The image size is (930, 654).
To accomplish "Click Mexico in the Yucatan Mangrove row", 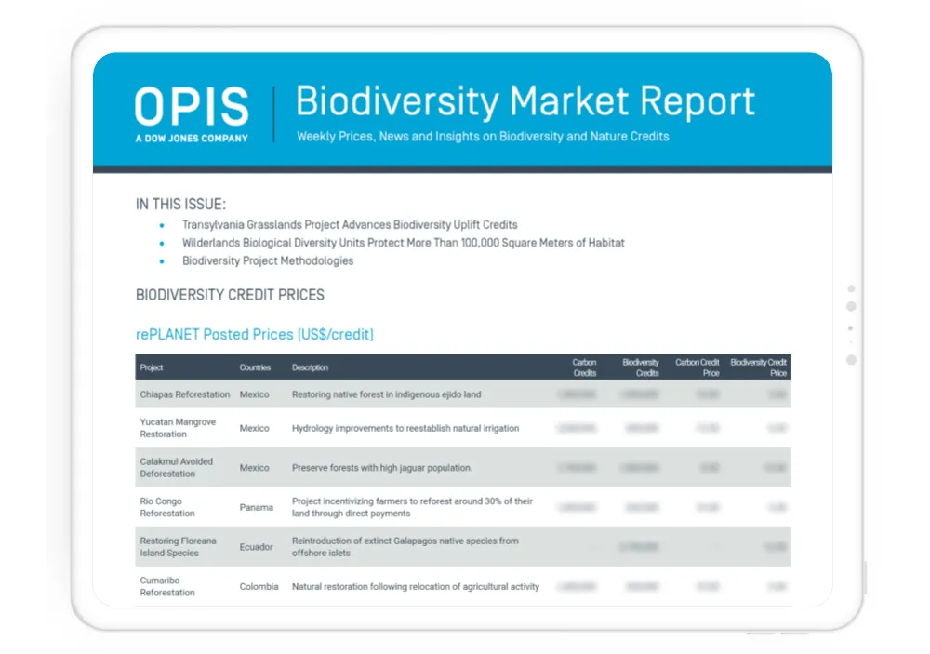I will (255, 429).
